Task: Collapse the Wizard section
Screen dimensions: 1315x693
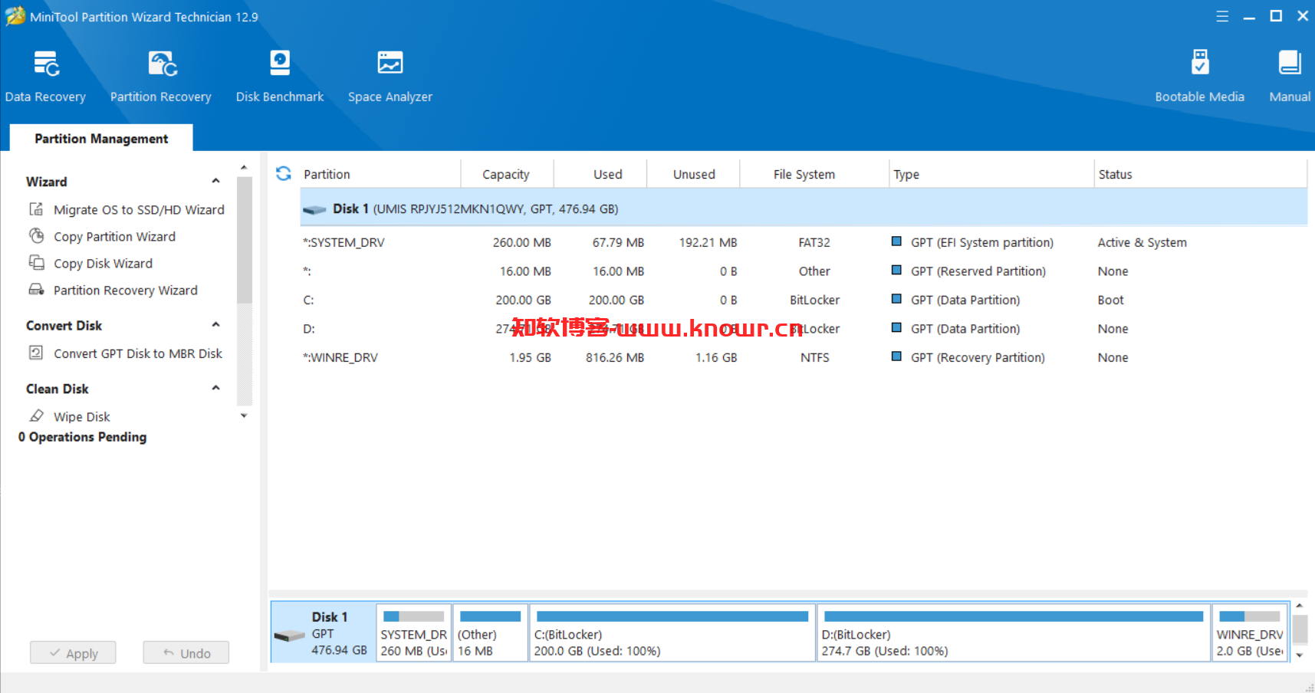Action: [216, 181]
